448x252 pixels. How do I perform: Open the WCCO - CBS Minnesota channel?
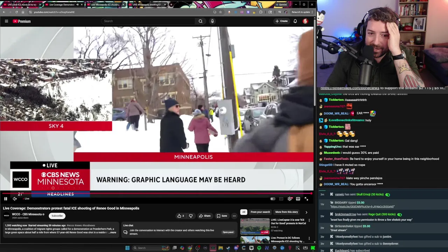pyautogui.click(x=27, y=214)
